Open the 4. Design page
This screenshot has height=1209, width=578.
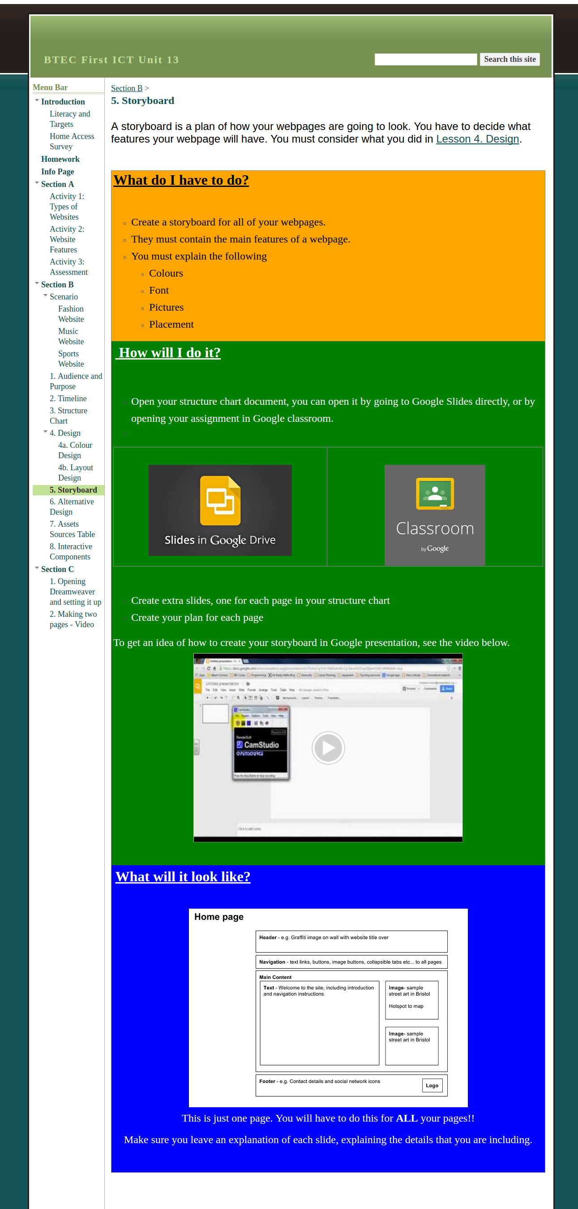click(x=65, y=433)
